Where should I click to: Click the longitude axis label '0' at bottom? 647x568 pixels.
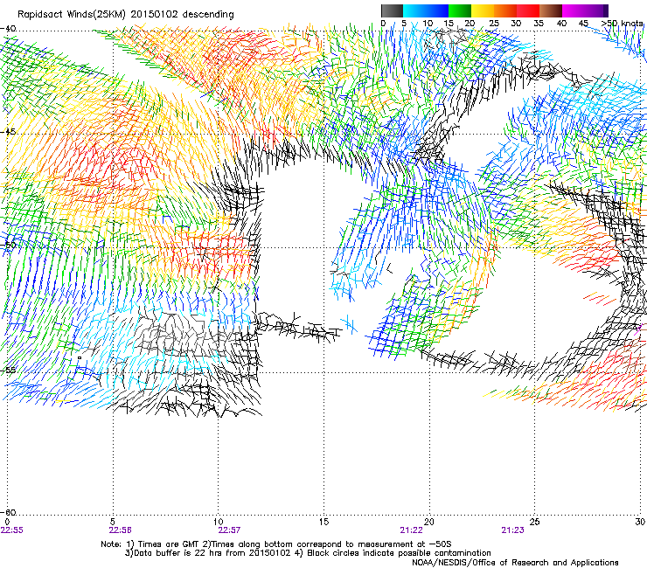click(x=7, y=522)
